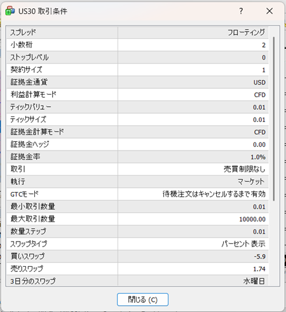Select the 契約サイズ row

coord(137,70)
